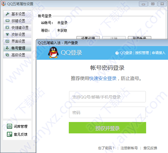Screen dimensions: 168x153
Task: Select the 基本设置 tab label
Action: pos(18,14)
